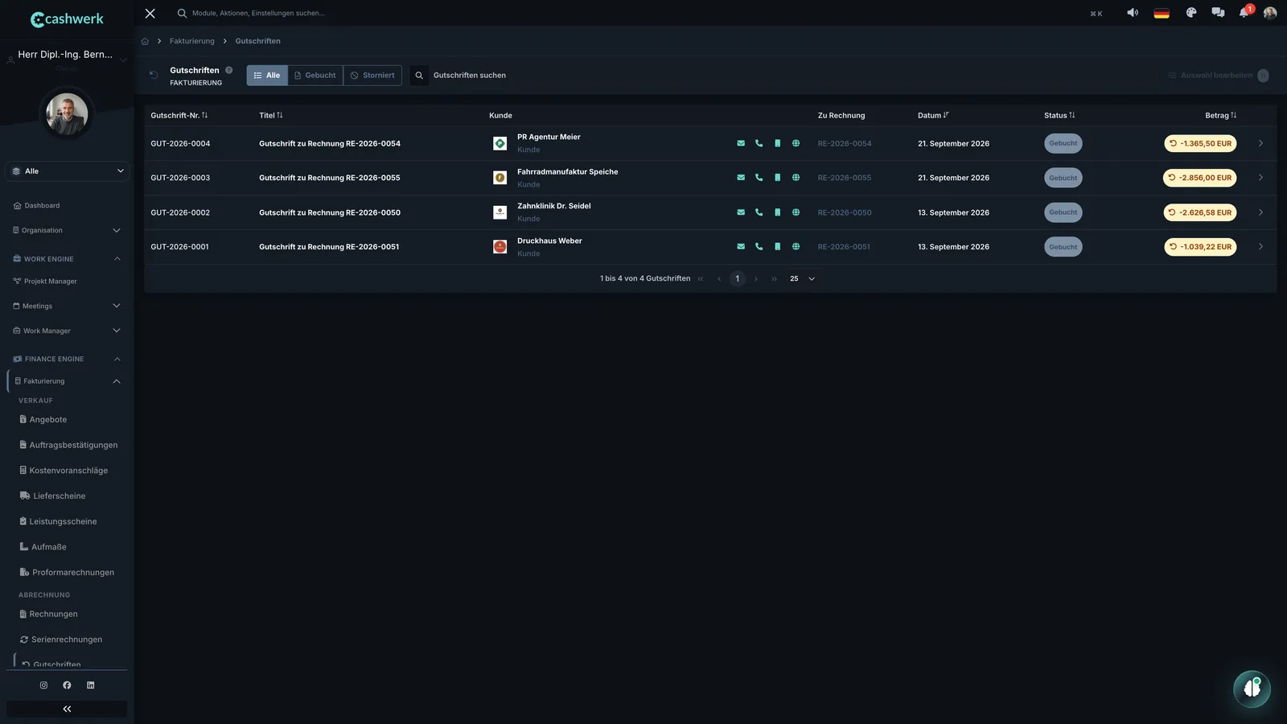Expand the Meetings menu

coord(67,306)
